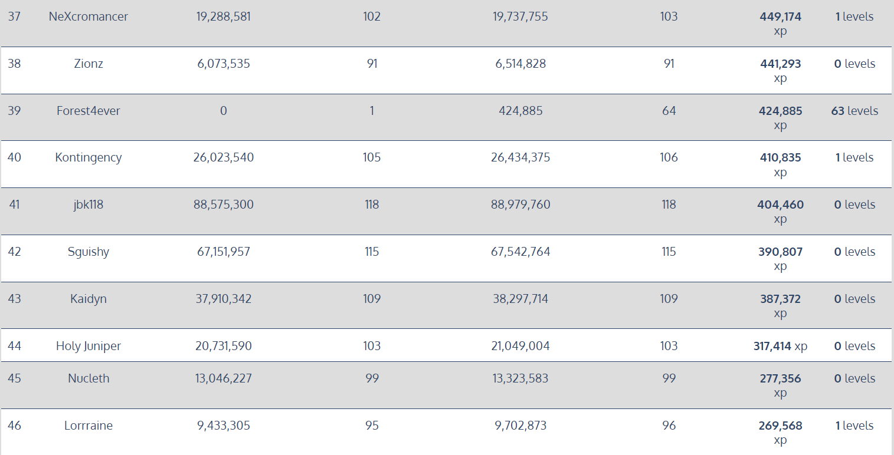Click NeXcromancer's 449,174 xp gained value
This screenshot has height=455, width=894.
click(780, 23)
